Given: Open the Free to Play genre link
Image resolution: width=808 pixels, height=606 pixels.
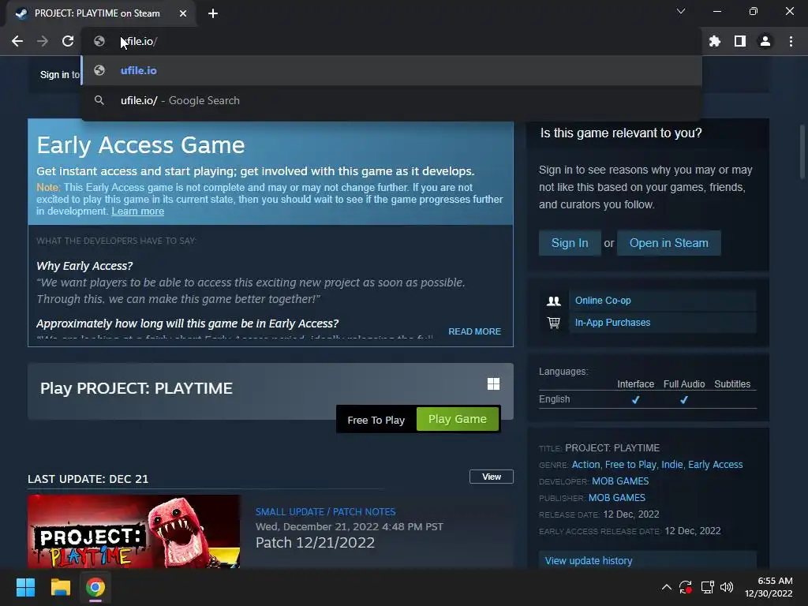Looking at the screenshot, I should (630, 464).
